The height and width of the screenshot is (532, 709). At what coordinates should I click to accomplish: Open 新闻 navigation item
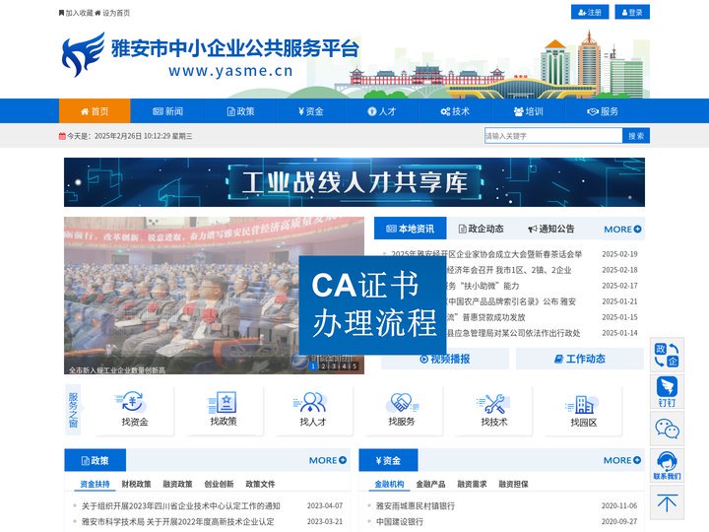[x=167, y=111]
